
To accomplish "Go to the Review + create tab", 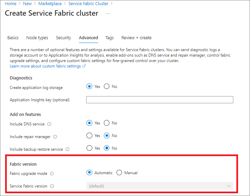I will pyautogui.click(x=136, y=38).
